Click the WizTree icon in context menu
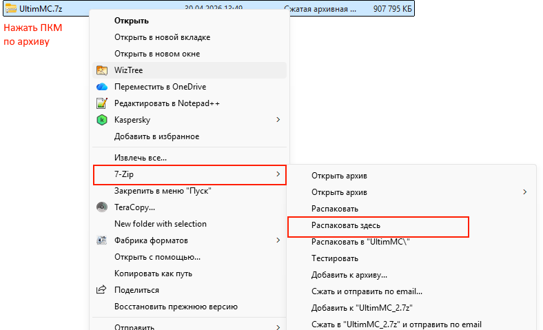 pos(102,70)
